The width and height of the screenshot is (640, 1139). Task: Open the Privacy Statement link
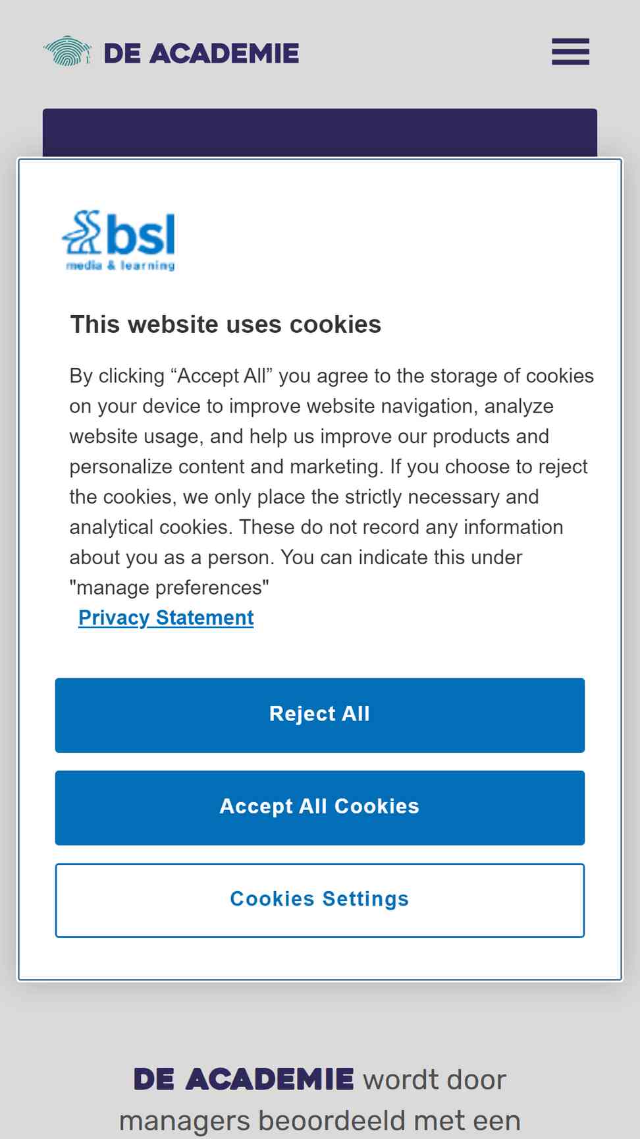pyautogui.click(x=166, y=618)
